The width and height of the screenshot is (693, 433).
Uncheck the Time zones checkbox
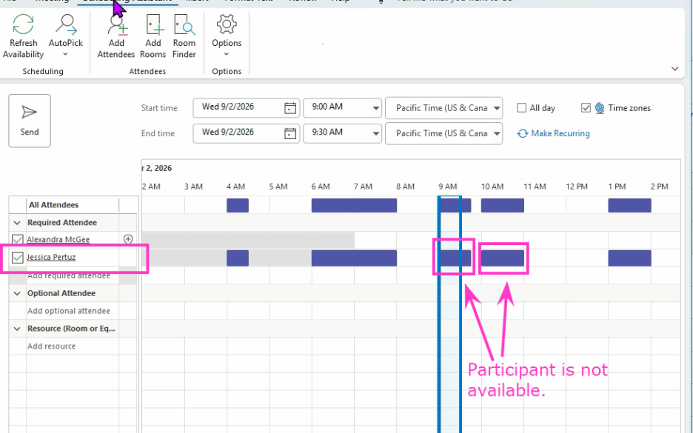586,108
